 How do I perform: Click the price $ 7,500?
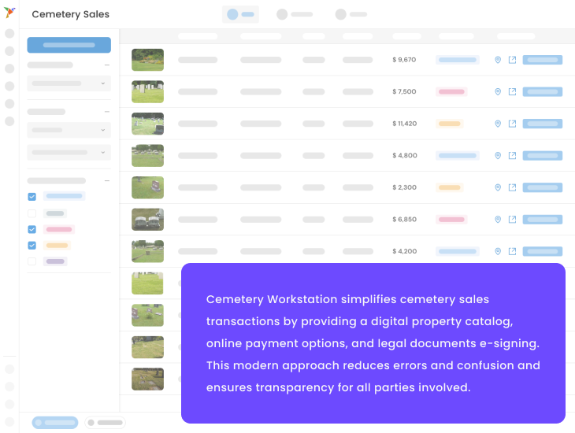(404, 91)
